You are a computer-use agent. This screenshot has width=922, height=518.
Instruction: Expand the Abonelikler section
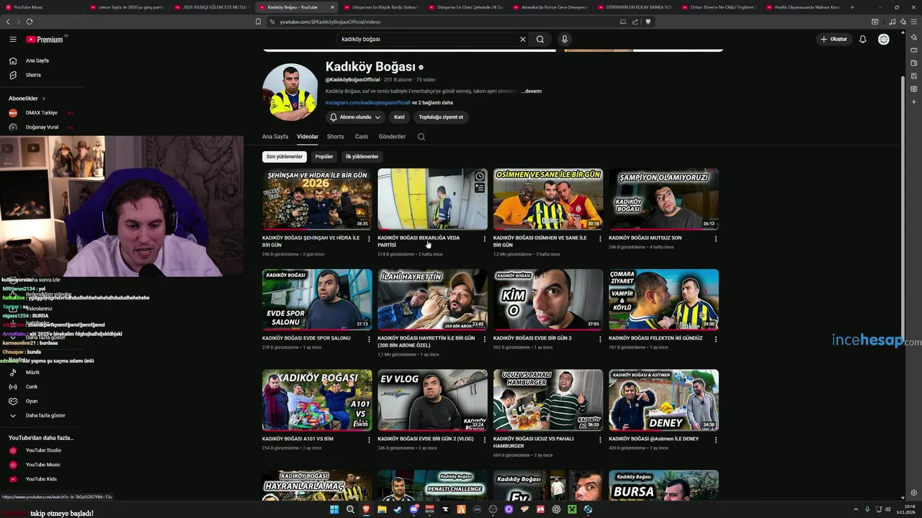click(27, 99)
